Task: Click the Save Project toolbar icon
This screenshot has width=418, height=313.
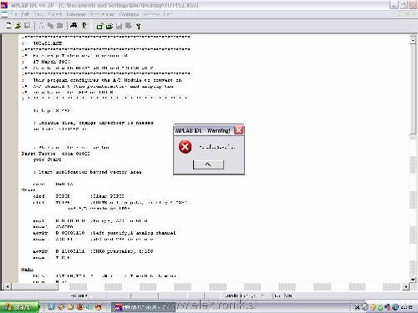Action: click(119, 26)
